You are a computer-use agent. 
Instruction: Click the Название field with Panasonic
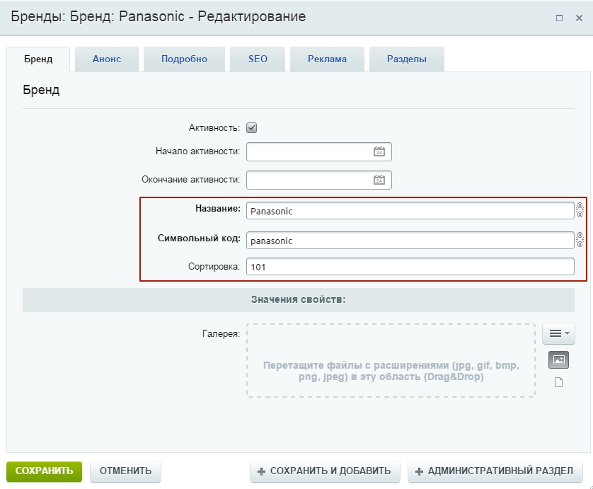click(410, 211)
